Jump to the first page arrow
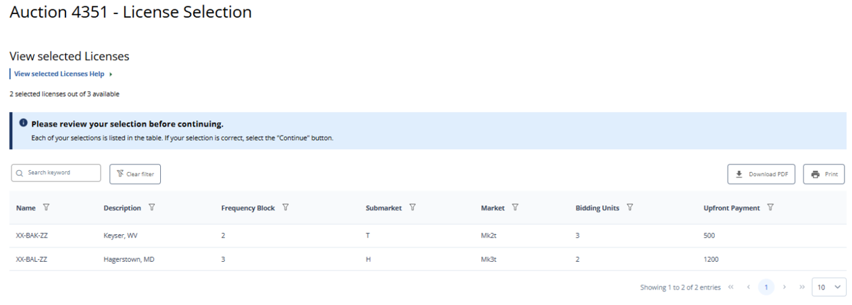 [x=731, y=287]
